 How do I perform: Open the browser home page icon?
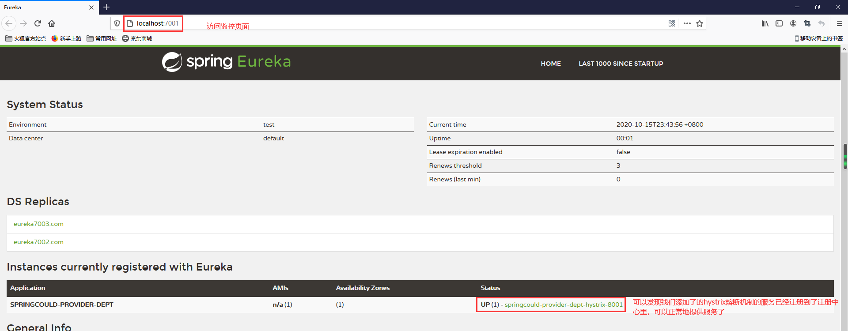point(52,23)
